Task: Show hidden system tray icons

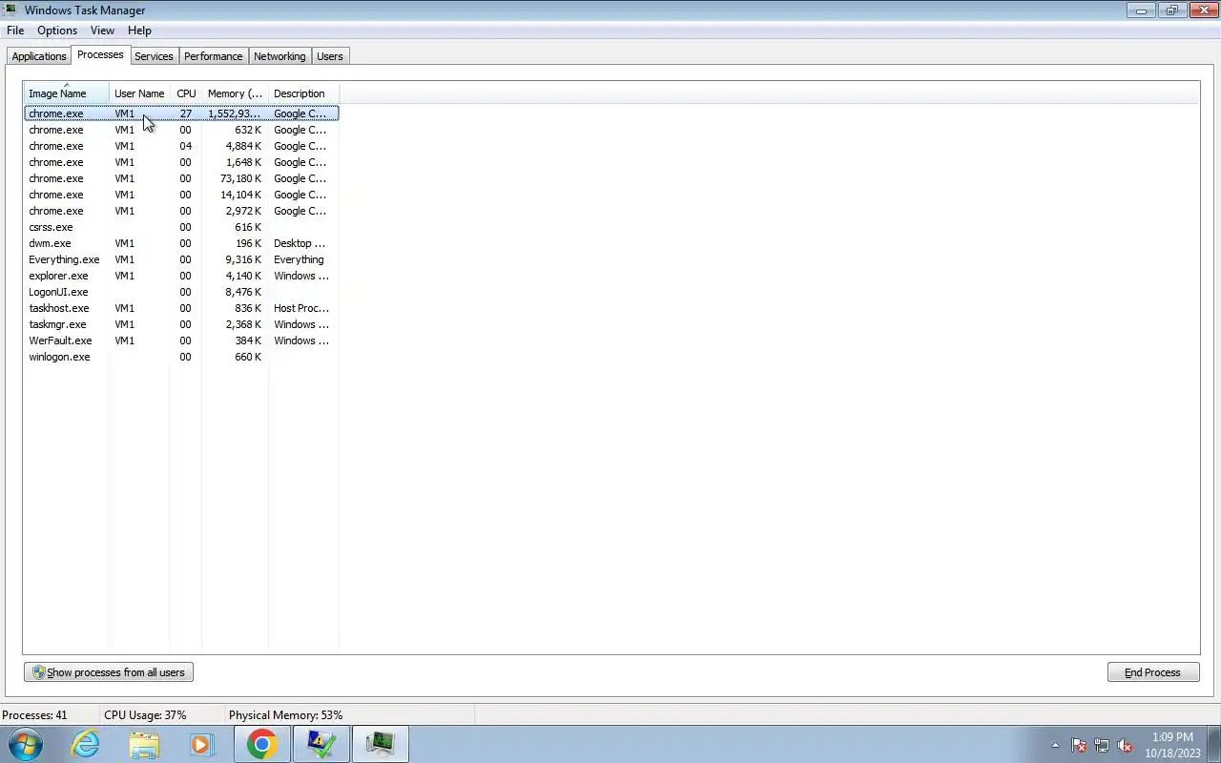Action: (1055, 745)
